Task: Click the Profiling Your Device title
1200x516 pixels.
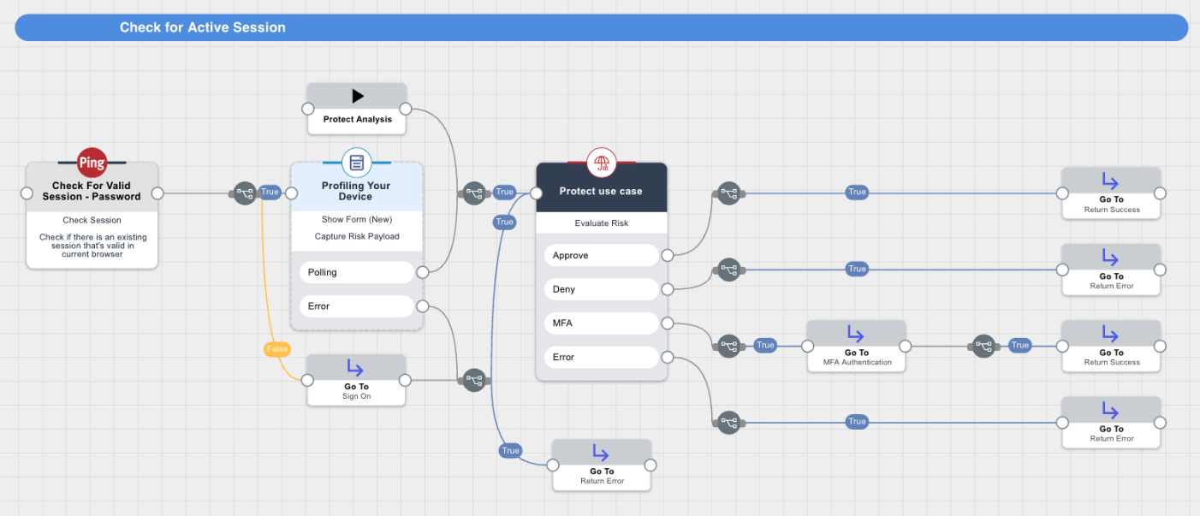Action: [x=356, y=191]
